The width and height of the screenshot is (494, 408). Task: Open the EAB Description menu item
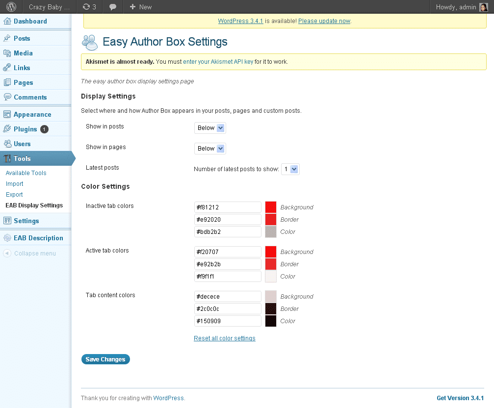[38, 238]
